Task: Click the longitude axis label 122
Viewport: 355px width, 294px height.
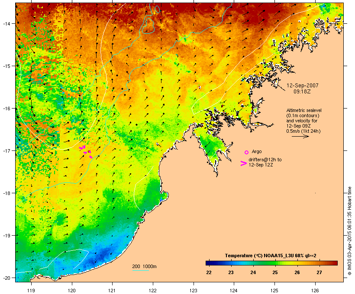Action: [153, 291]
